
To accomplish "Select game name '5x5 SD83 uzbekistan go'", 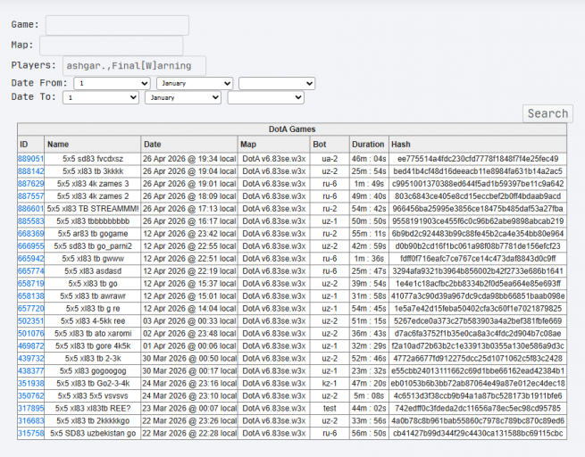I will tap(93, 434).
